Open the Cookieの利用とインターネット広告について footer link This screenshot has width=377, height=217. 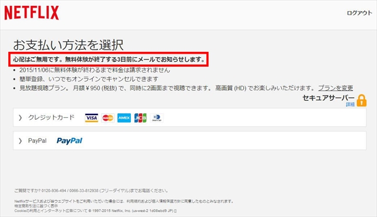pyautogui.click(x=51, y=211)
